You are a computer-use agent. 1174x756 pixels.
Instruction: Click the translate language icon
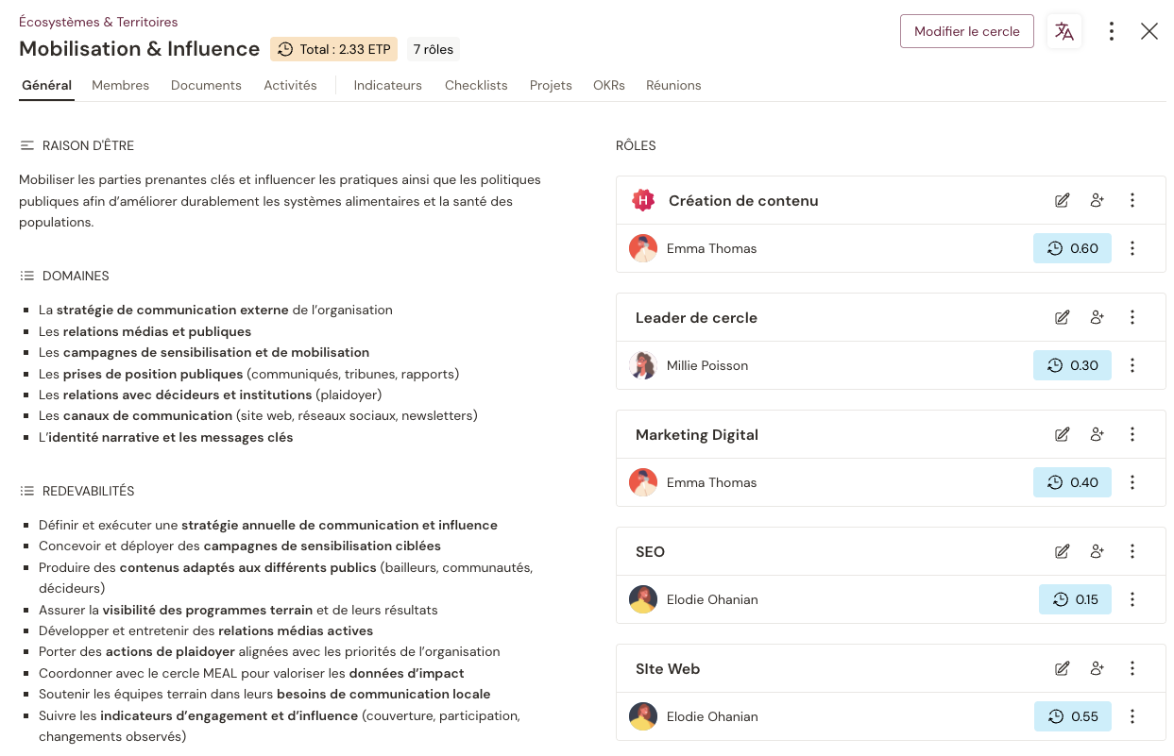point(1064,31)
